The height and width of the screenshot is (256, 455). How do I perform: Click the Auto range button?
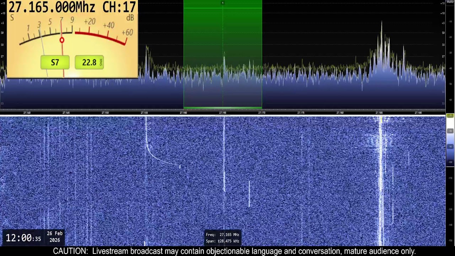tap(450, 2)
